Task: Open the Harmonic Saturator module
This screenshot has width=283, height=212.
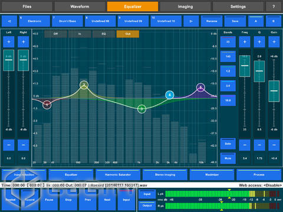Action: tap(118, 174)
